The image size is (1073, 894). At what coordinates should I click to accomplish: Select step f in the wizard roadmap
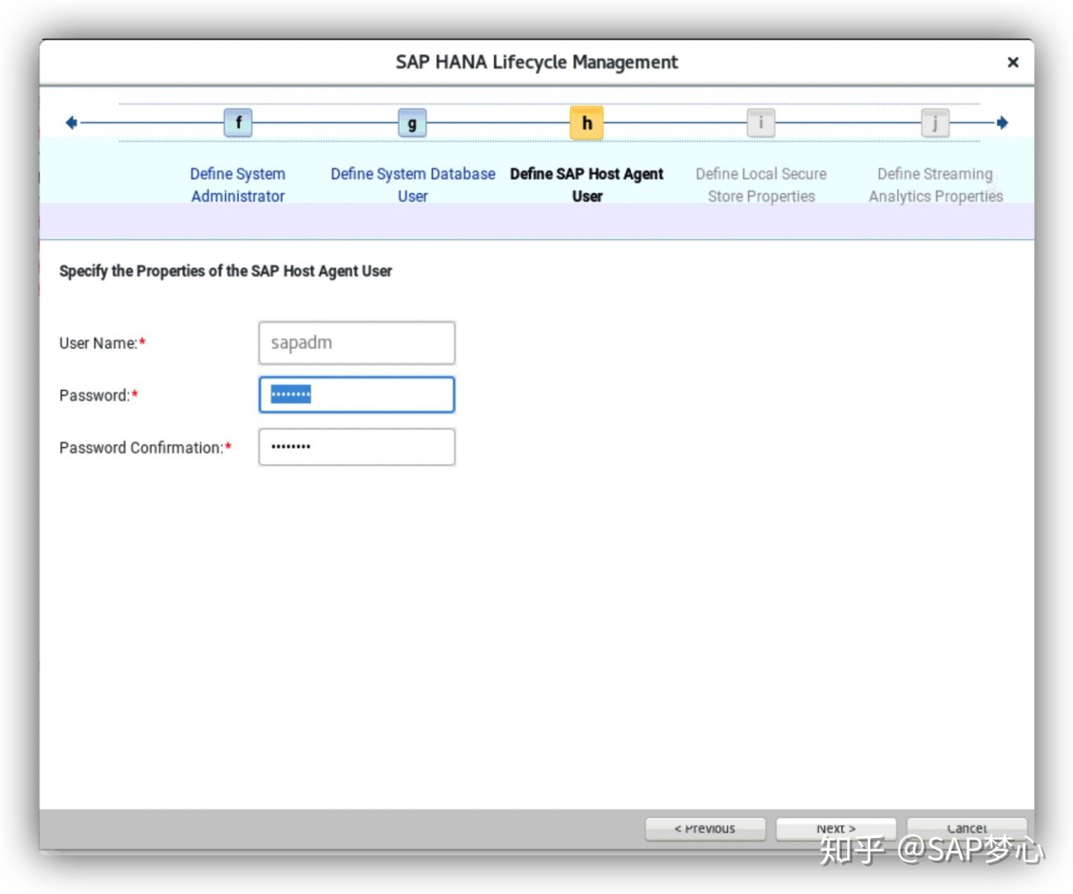point(238,122)
